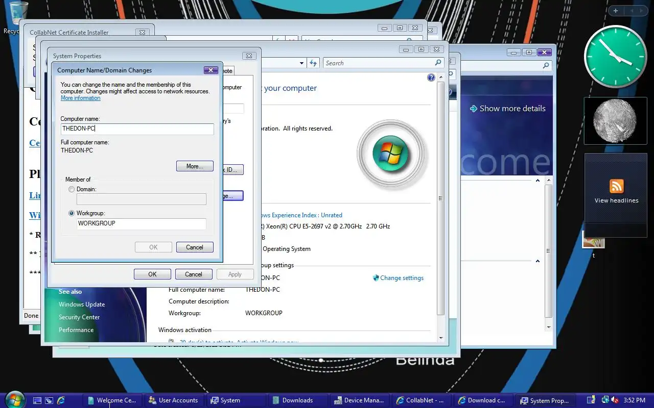Viewport: 654px width, 408px height.
Task: Close the System Properties dialog
Action: click(249, 56)
